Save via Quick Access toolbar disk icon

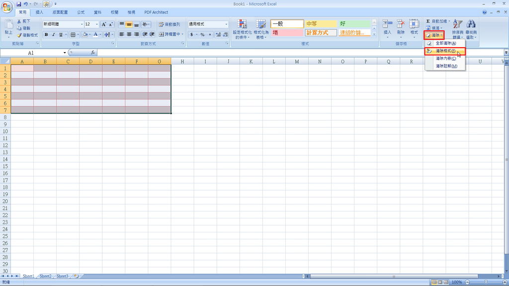point(18,4)
